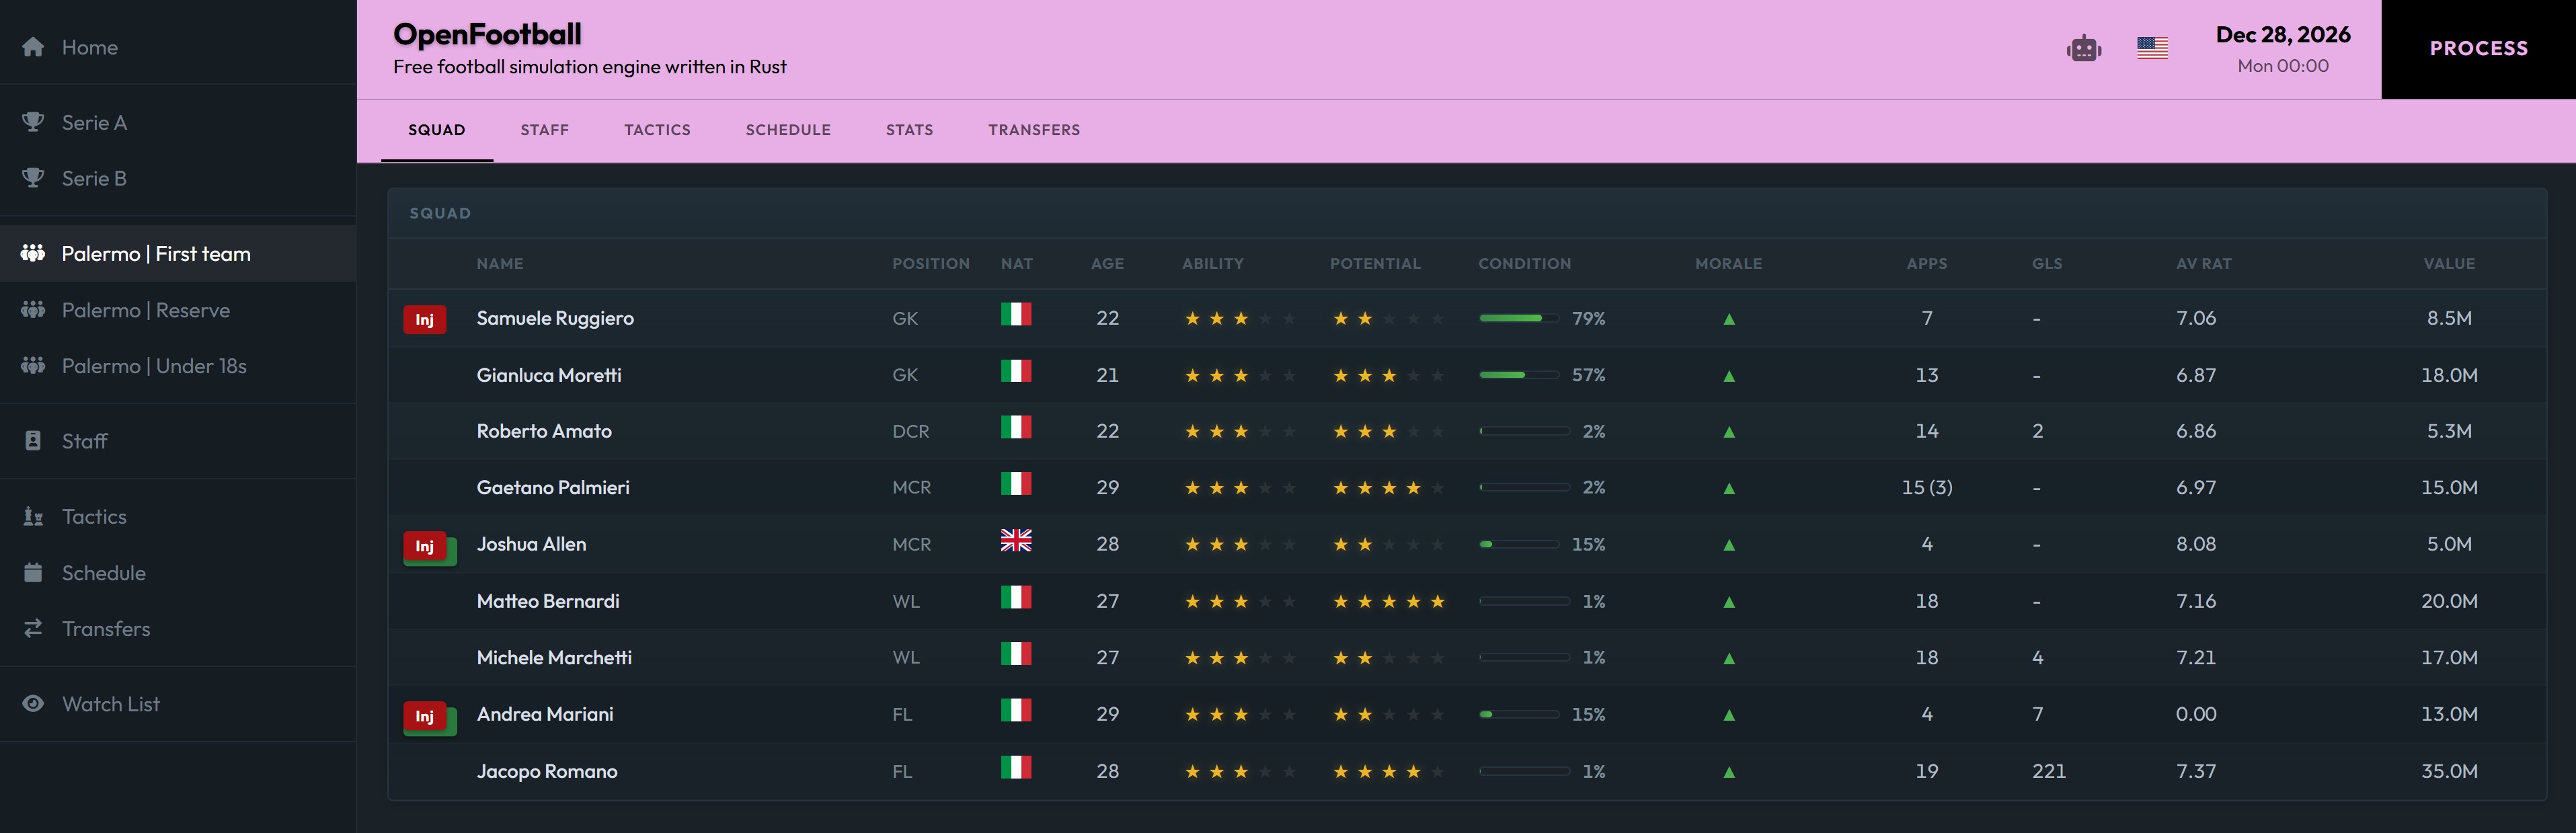Open player Jacopo Romano

tap(547, 771)
